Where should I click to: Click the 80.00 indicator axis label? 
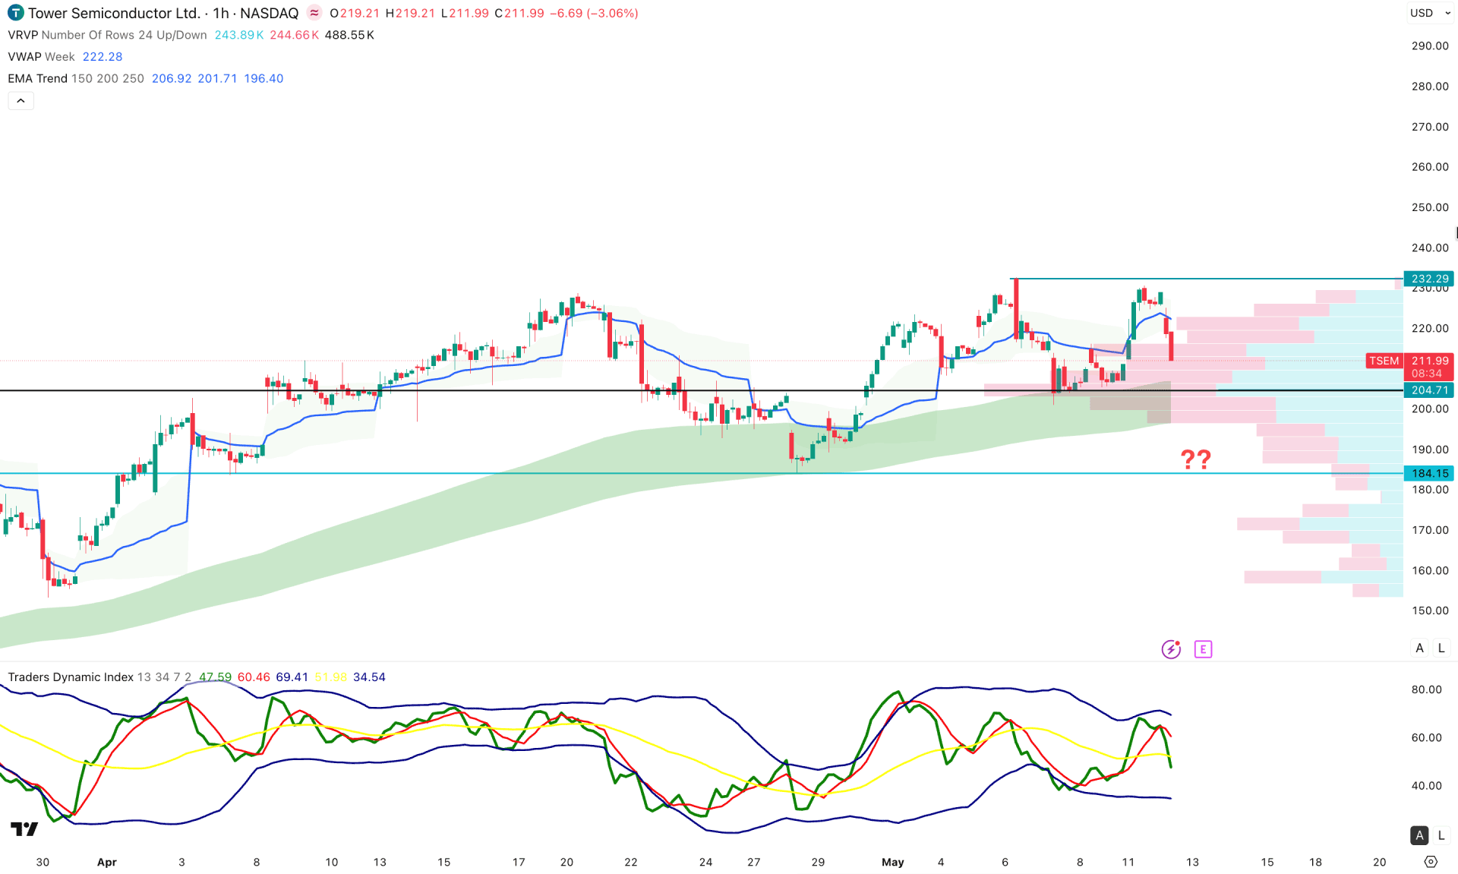(x=1426, y=689)
